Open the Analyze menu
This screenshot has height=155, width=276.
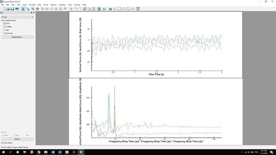pos(77,5)
